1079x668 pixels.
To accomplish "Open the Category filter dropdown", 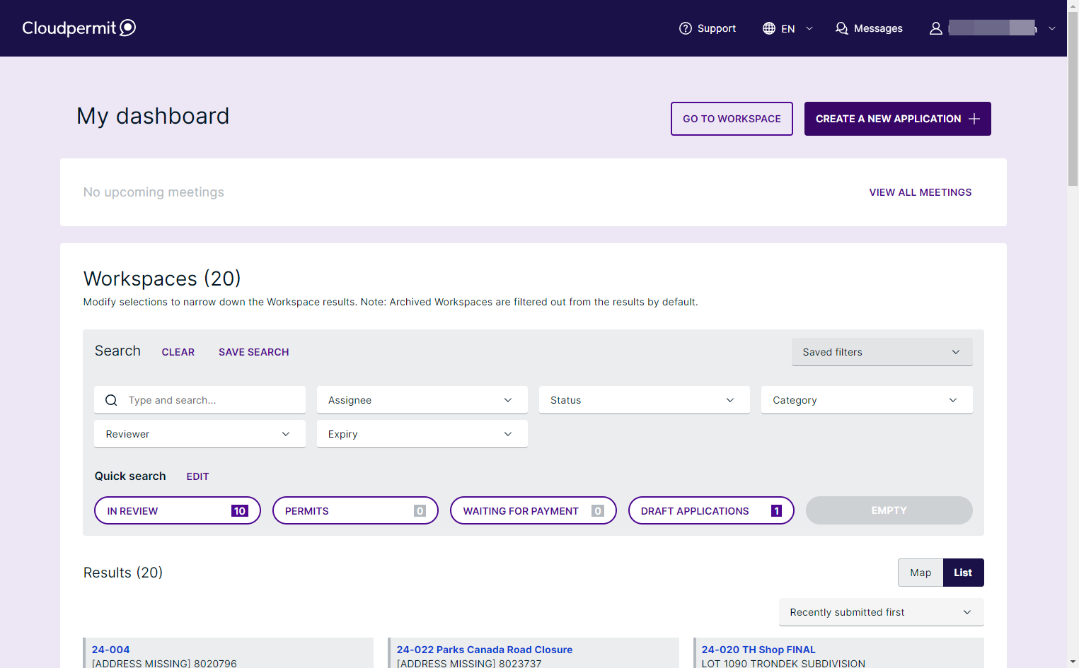I will tap(867, 400).
